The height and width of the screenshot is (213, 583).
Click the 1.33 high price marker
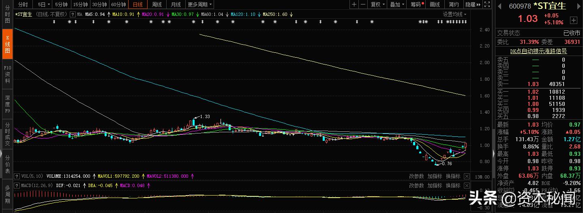tap(205, 116)
